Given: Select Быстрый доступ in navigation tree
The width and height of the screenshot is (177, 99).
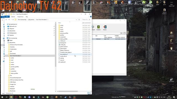Looking at the screenshot, I should (x=13, y=24).
